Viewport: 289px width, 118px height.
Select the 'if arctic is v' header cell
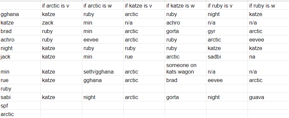click(61, 6)
